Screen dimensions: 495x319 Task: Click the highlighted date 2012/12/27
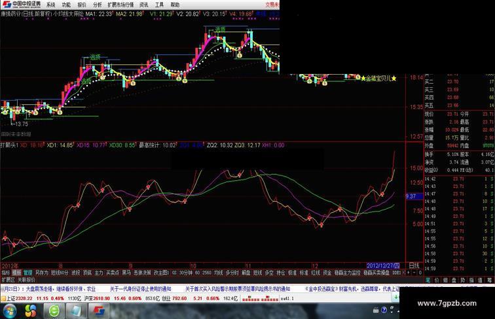click(383, 266)
